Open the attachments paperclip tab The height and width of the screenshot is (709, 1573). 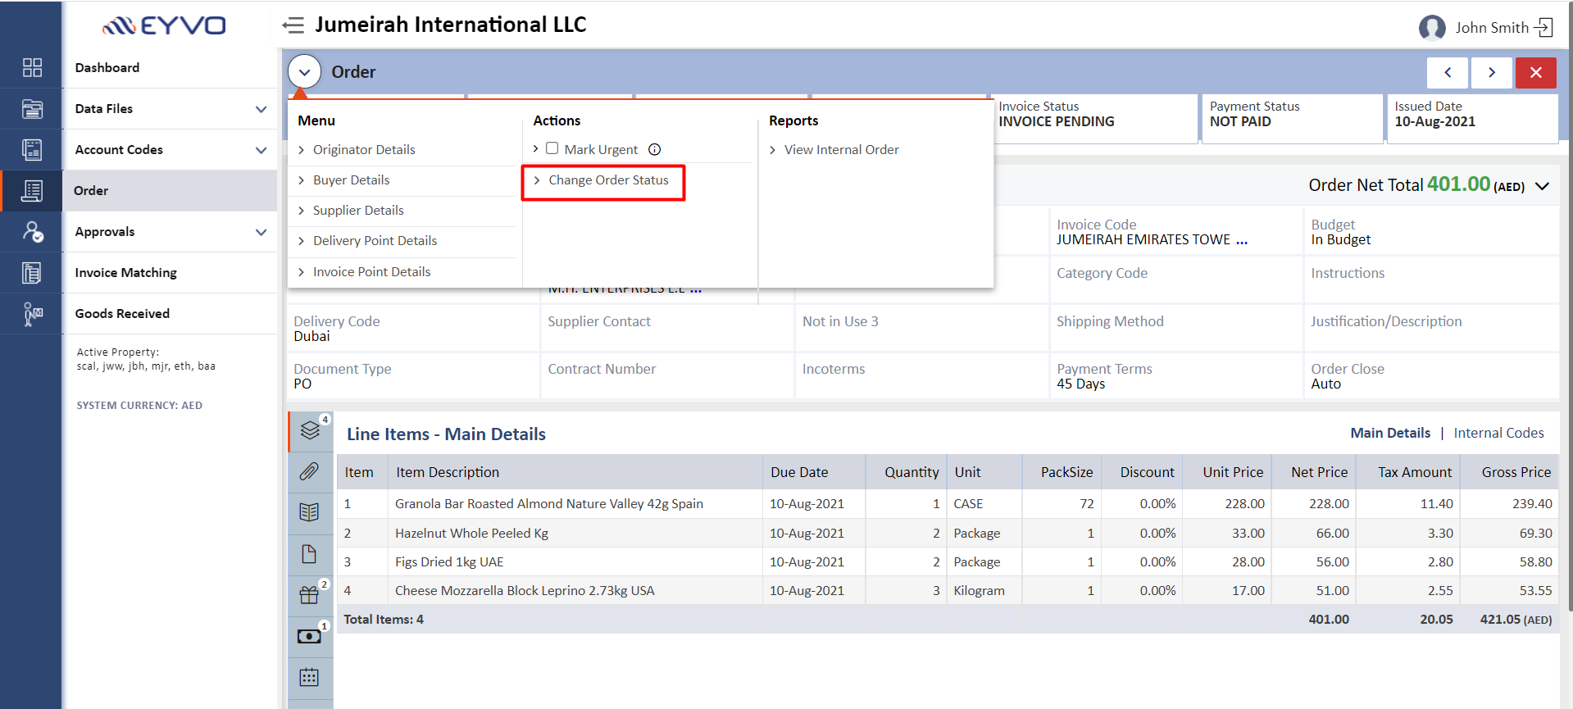[x=310, y=471]
